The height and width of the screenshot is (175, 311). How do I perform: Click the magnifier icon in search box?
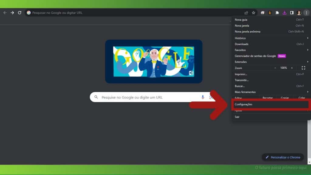[96, 97]
